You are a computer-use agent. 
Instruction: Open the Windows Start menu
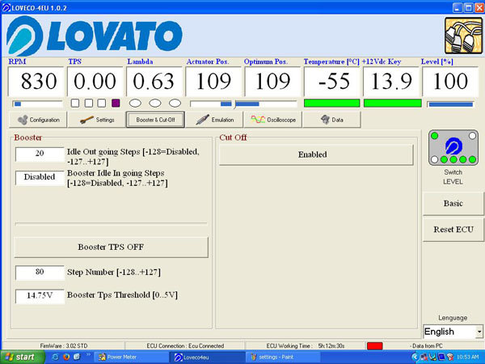pyautogui.click(x=19, y=356)
